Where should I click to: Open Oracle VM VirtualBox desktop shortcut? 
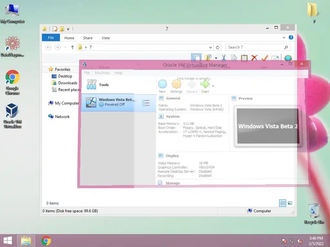(x=13, y=116)
